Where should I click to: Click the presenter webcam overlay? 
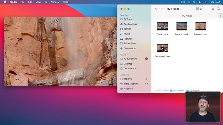[x=203, y=107]
